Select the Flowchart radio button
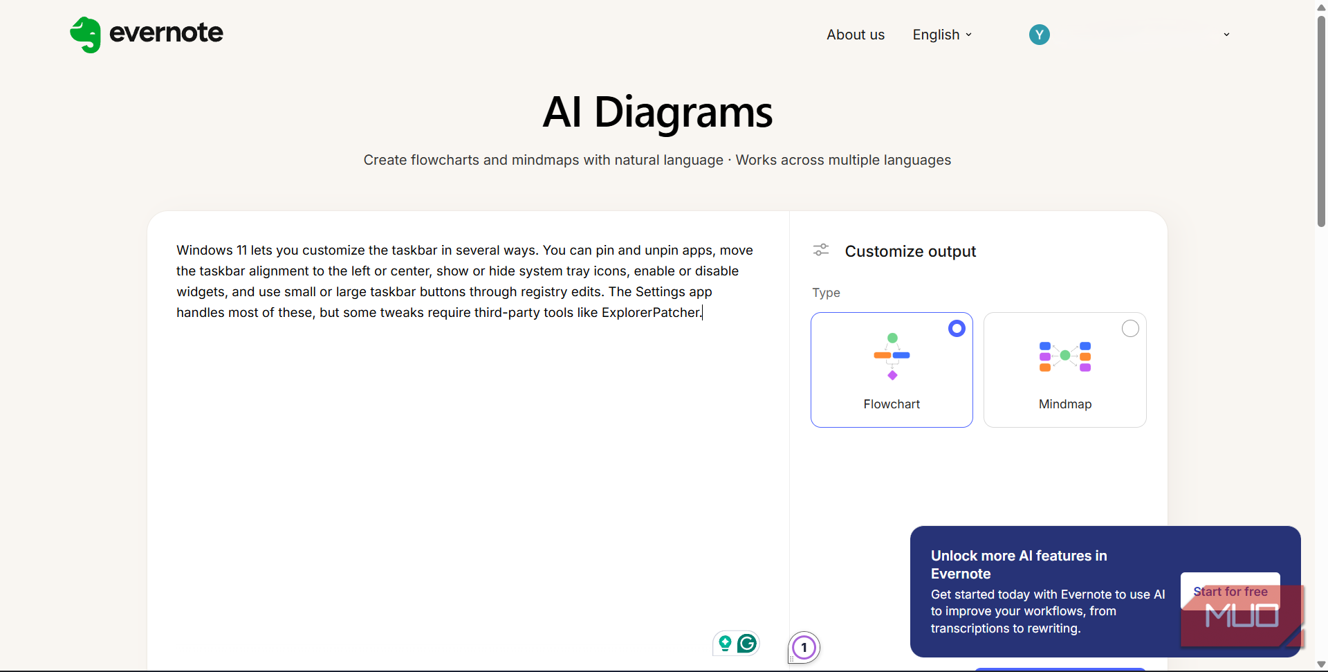Image resolution: width=1328 pixels, height=672 pixels. [957, 329]
